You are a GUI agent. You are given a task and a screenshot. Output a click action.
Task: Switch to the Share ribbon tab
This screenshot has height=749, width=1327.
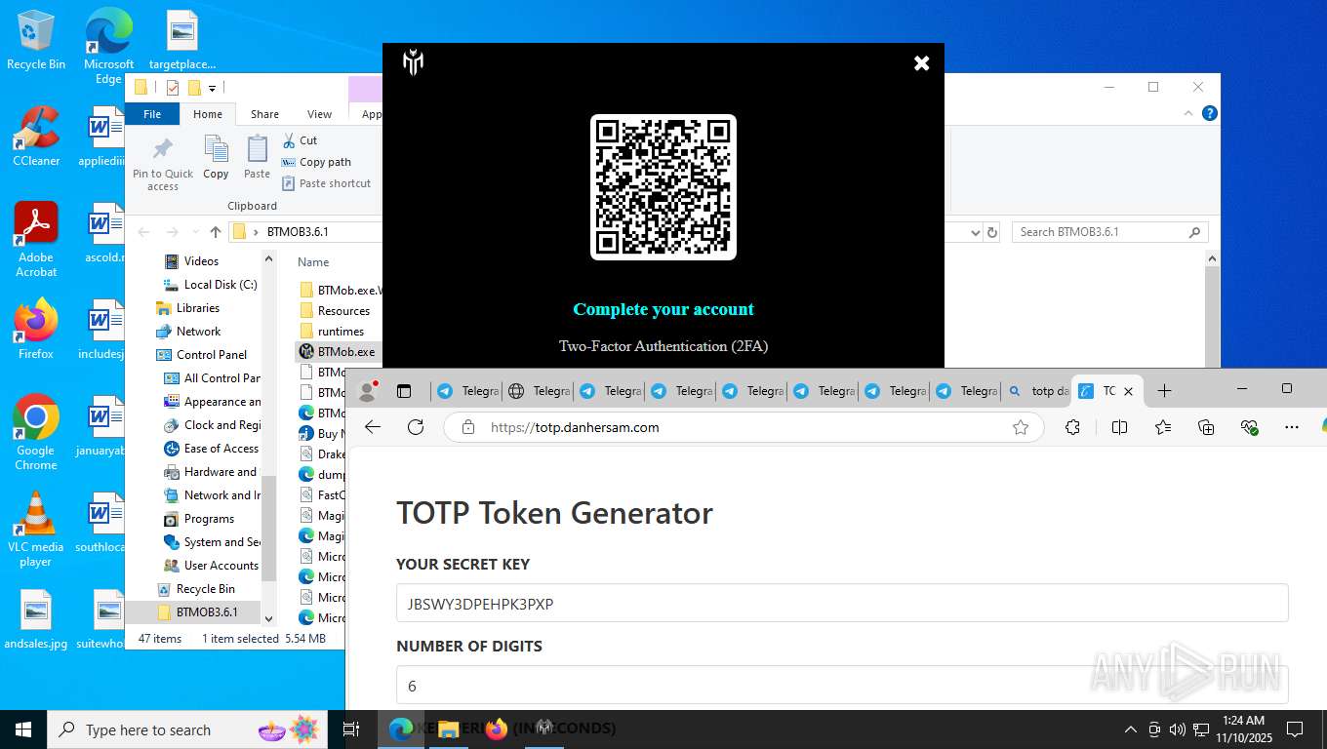(x=264, y=114)
